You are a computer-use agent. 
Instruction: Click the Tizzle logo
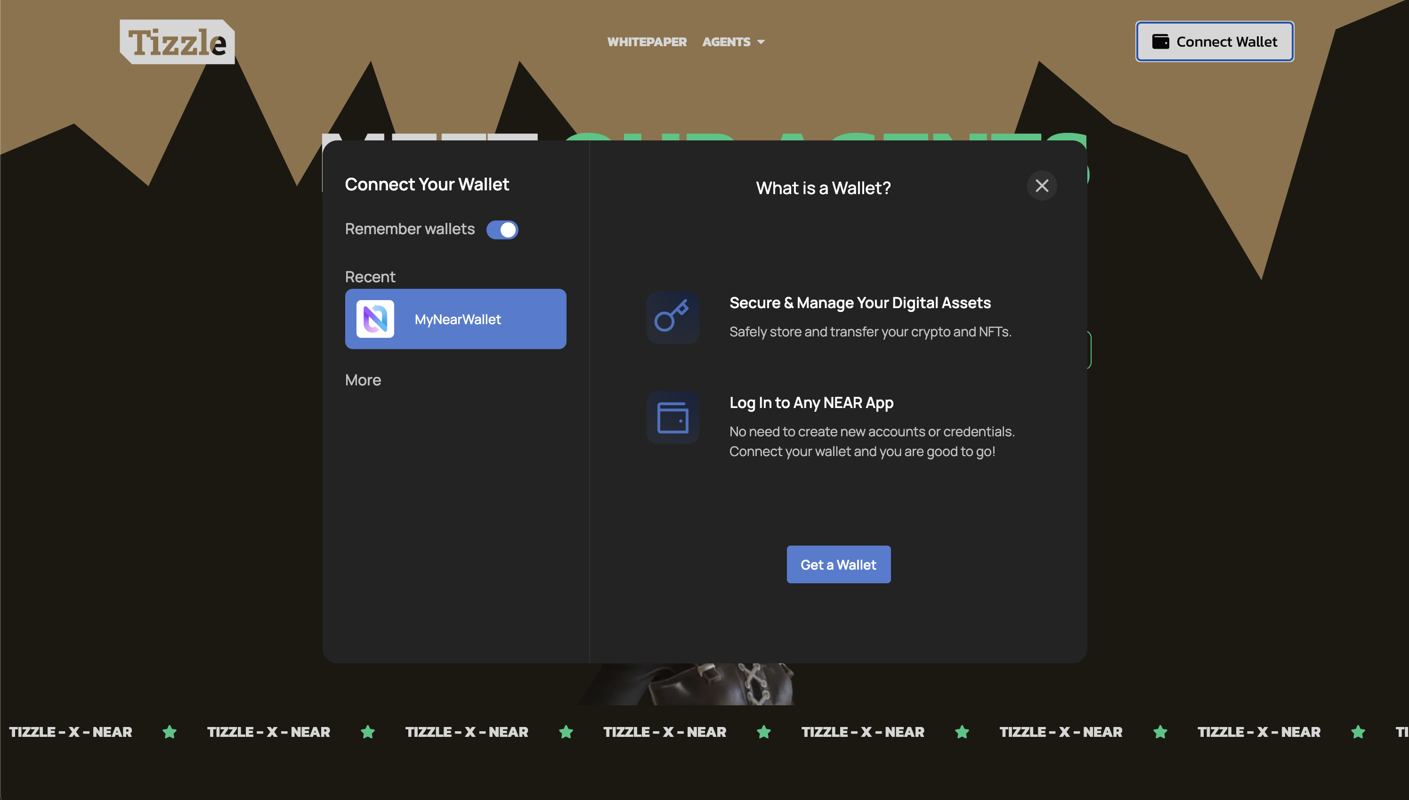(x=177, y=42)
